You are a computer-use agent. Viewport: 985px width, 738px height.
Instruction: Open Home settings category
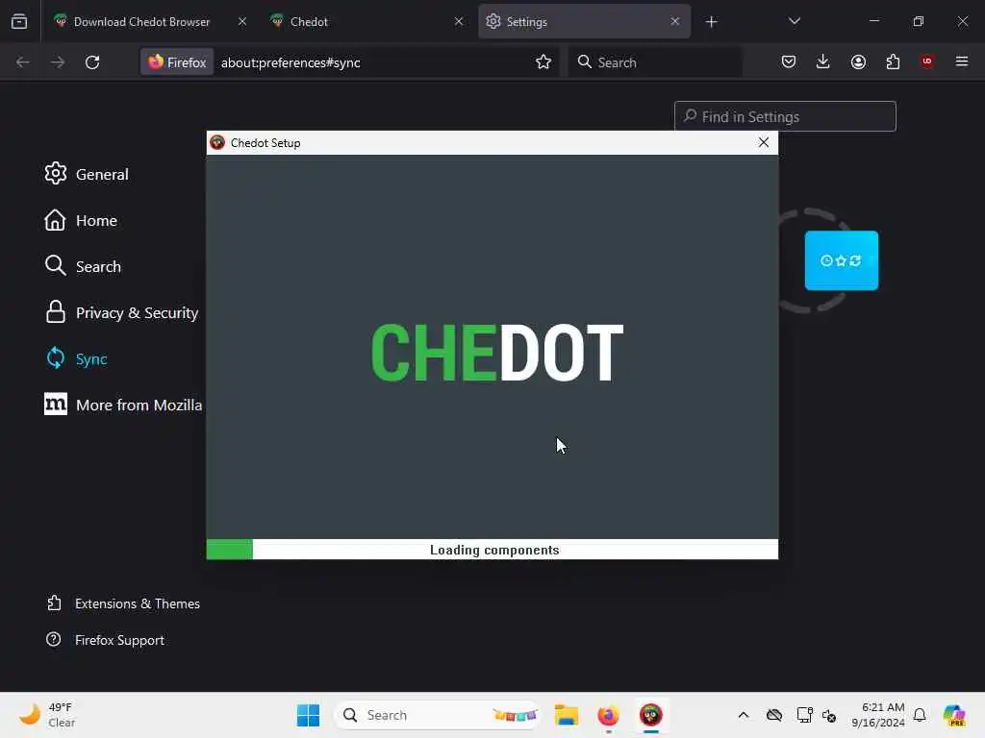coord(81,220)
